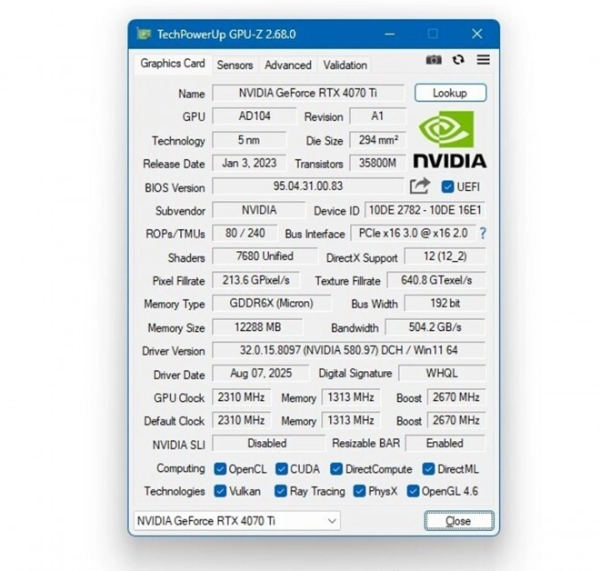Viewport: 600px width, 571px height.
Task: Toggle the Vulkan checkbox
Action: tap(220, 491)
